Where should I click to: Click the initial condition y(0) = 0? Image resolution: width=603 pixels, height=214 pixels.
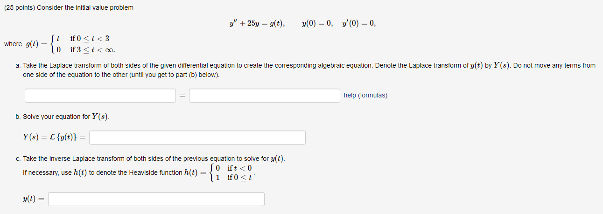pos(317,24)
